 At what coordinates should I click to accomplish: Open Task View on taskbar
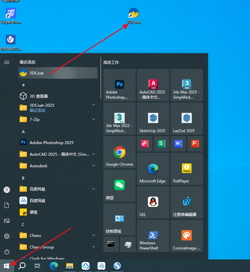(x=37, y=266)
